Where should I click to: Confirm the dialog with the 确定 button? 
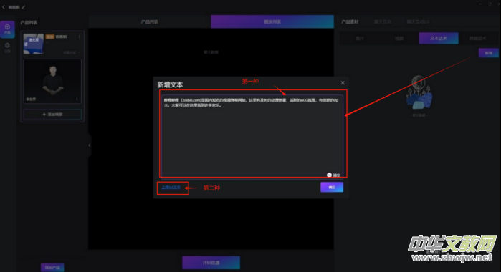click(332, 187)
